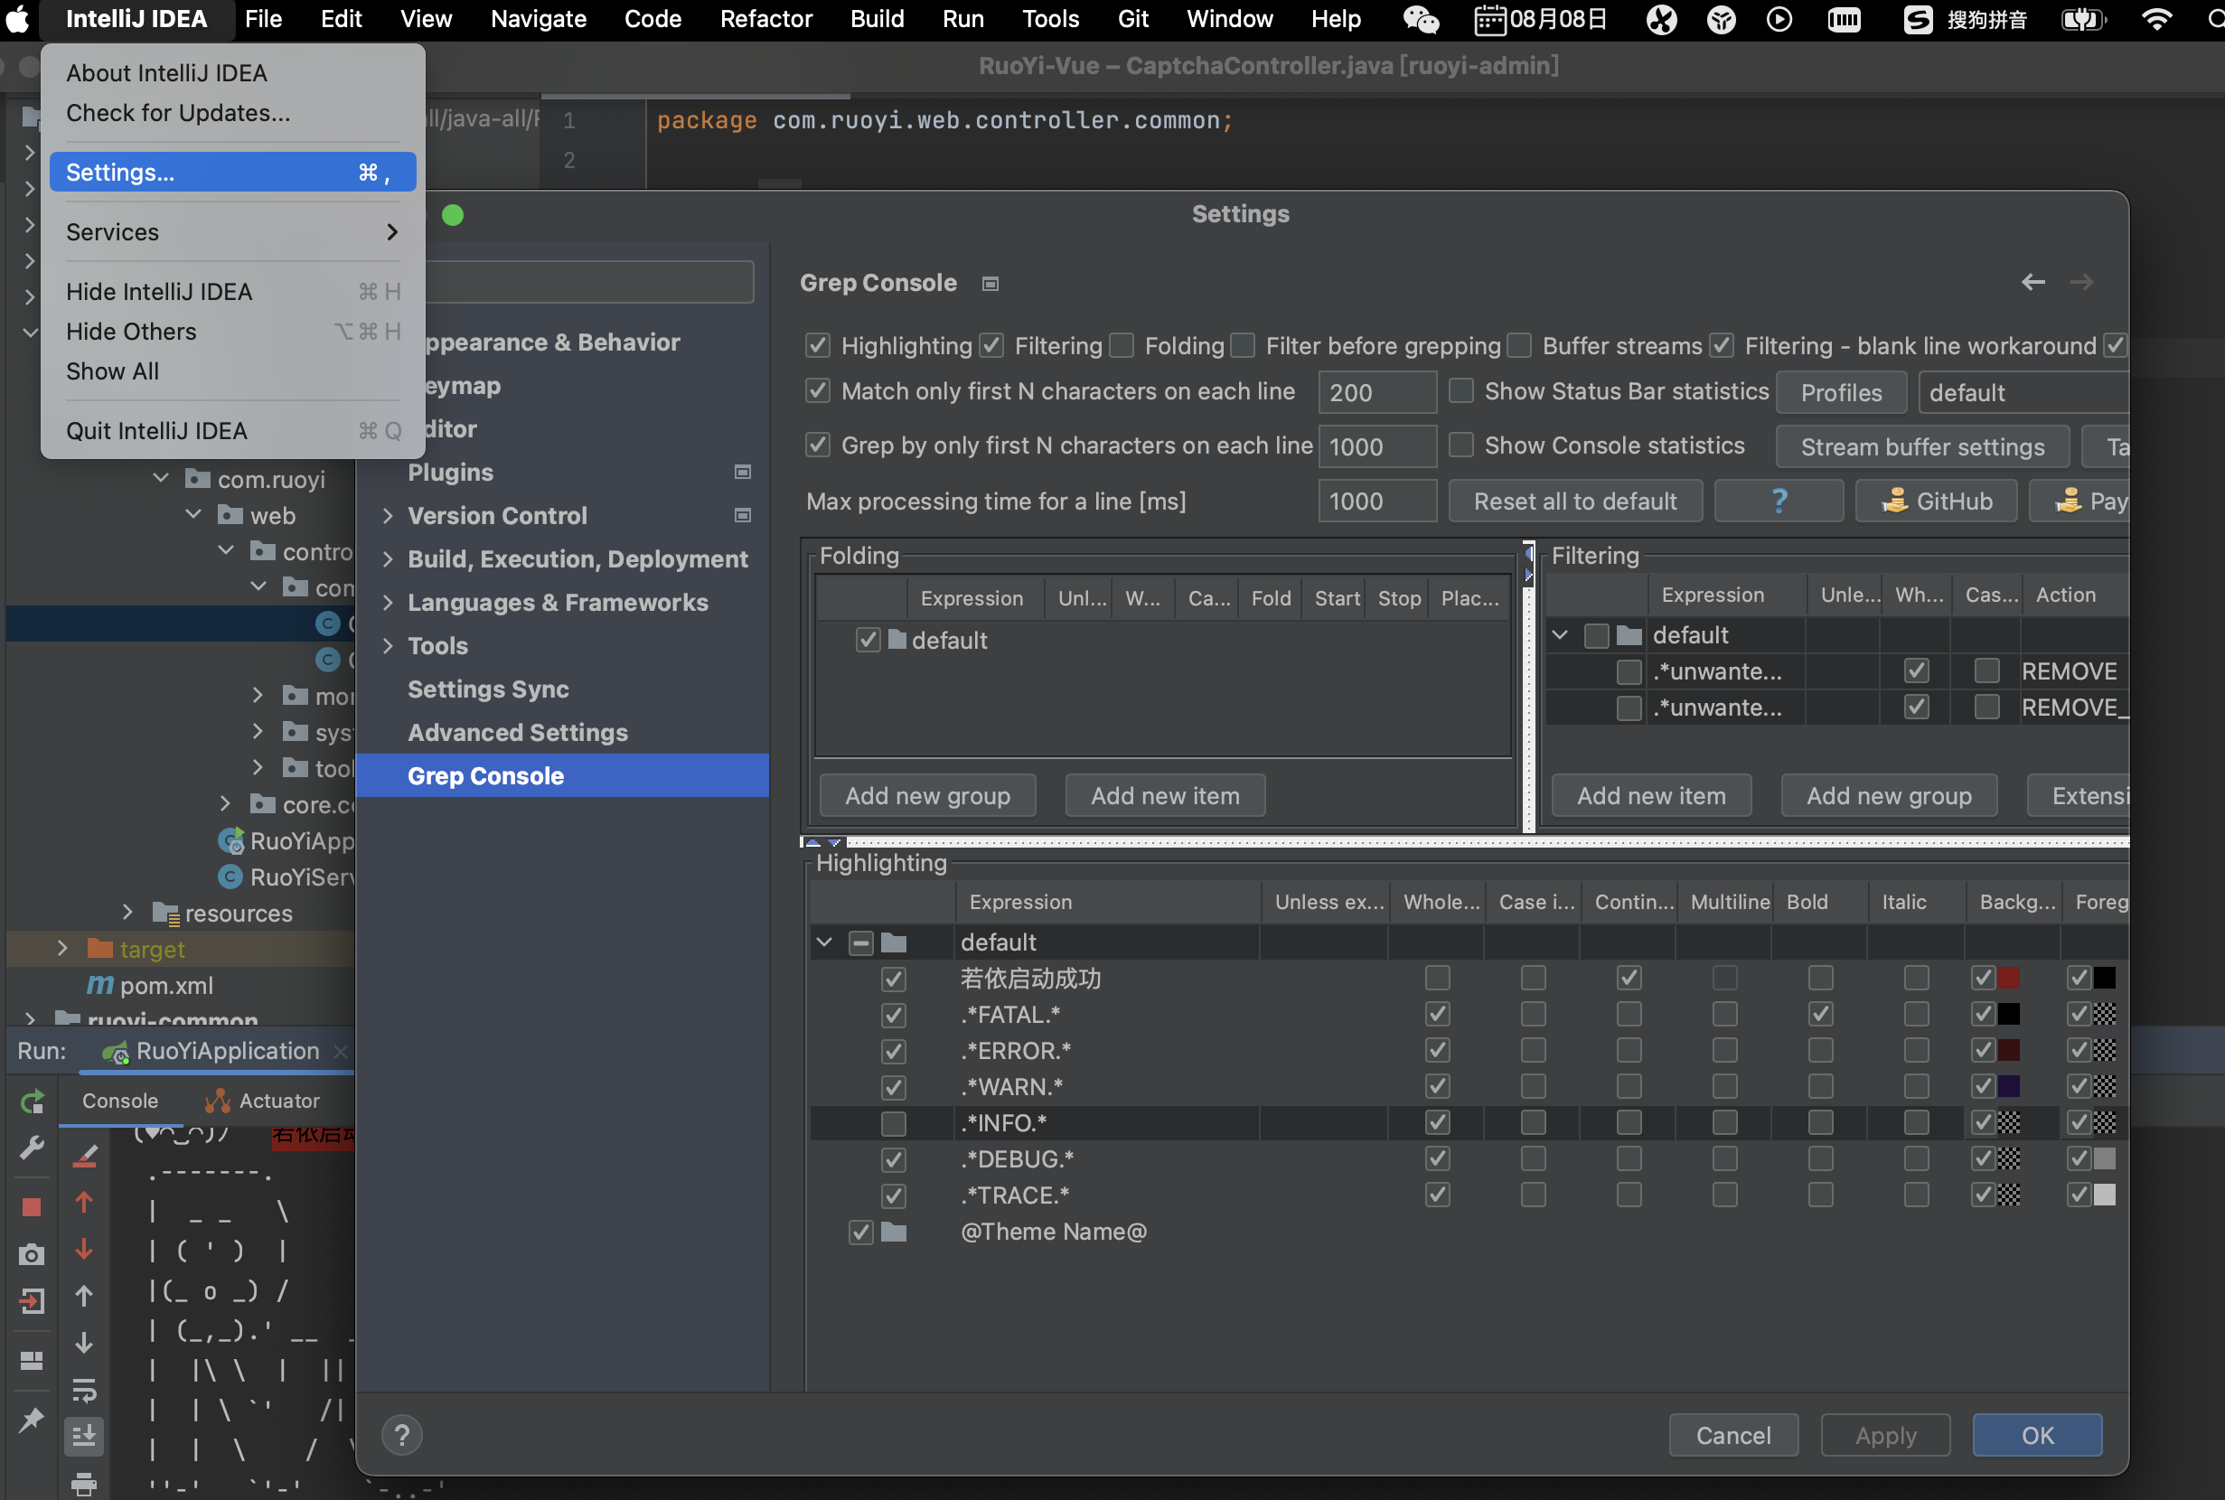
Task: Click the camera thread dump icon
Action: (x=32, y=1254)
